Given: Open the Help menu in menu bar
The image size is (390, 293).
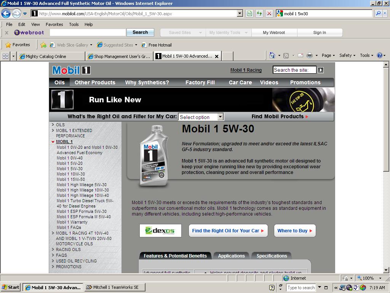Looking at the screenshot, I should click(x=88, y=24).
